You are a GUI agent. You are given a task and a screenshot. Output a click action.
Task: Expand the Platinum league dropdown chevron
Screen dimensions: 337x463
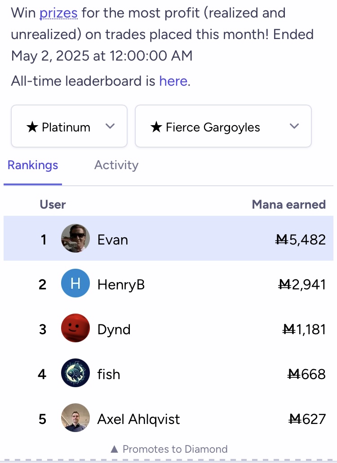click(x=110, y=127)
